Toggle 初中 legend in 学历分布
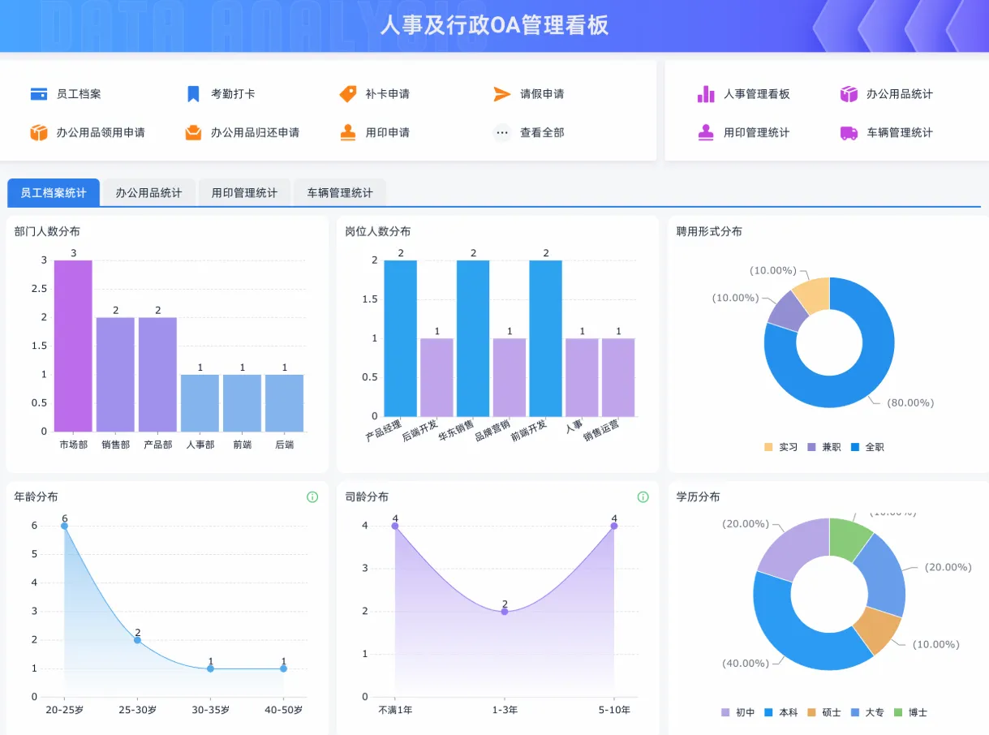Viewport: 989px width, 735px height. [738, 712]
